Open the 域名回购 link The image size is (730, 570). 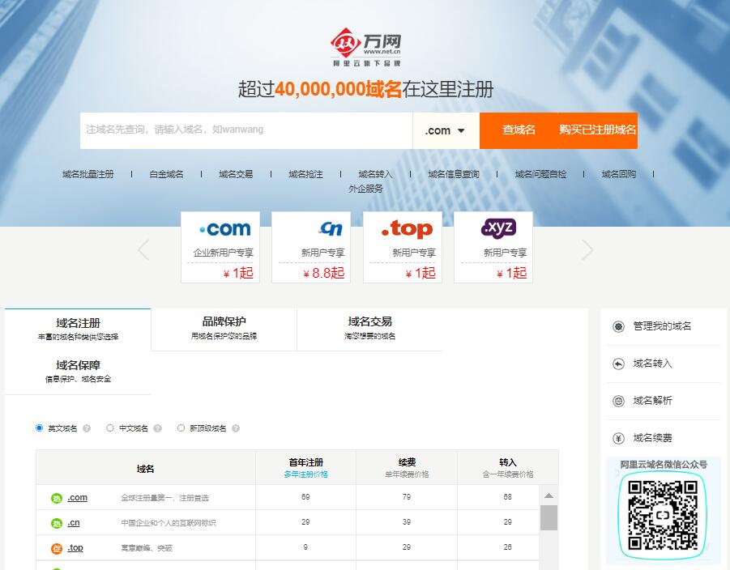(x=619, y=175)
